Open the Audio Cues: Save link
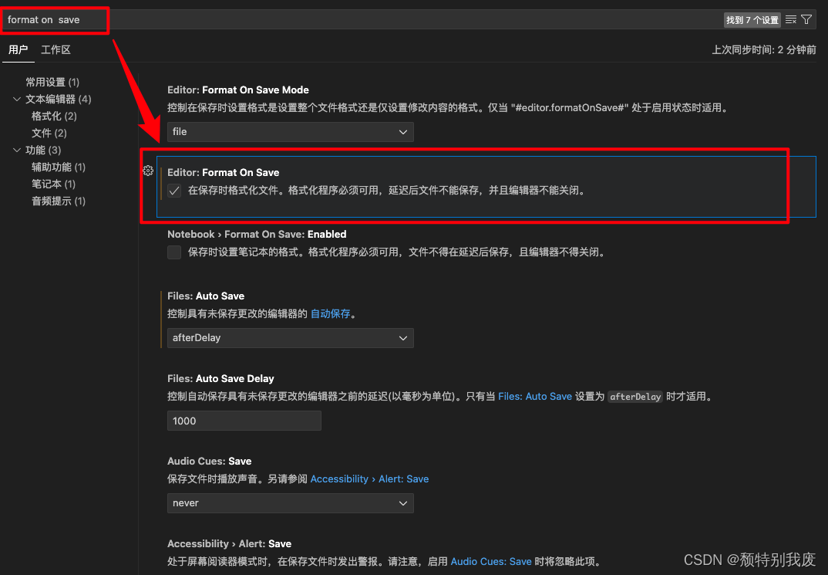The image size is (828, 575). coord(491,561)
